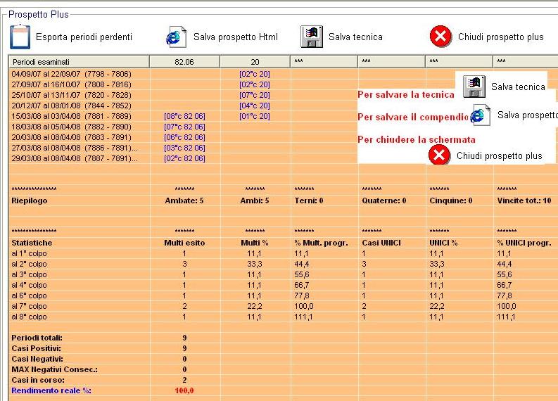Click the 'Multi %' column label
Screen dimensions: 558x401
255,243
